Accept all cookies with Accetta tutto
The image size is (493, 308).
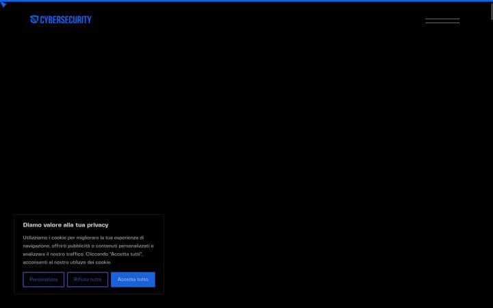tap(133, 279)
